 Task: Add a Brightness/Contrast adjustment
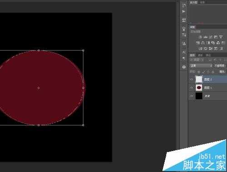200,37
